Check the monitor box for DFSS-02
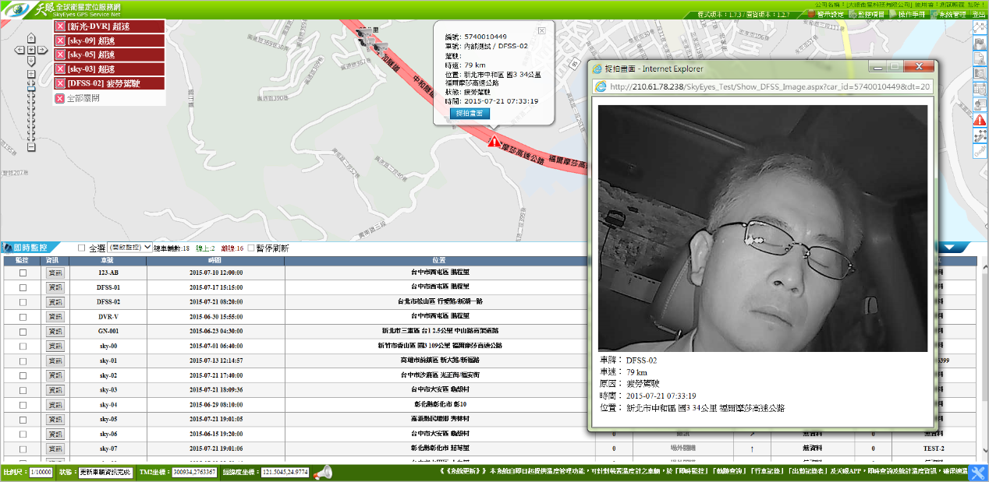Image resolution: width=989 pixels, height=482 pixels. point(23,301)
